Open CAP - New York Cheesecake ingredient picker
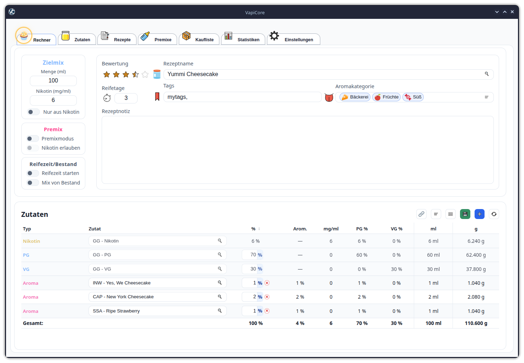524x363 pixels. [157, 297]
